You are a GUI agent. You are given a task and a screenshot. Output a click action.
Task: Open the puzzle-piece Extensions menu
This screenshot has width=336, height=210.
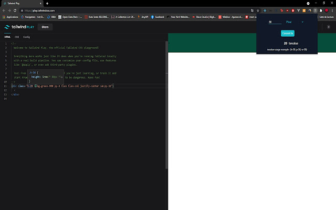[x=321, y=10]
